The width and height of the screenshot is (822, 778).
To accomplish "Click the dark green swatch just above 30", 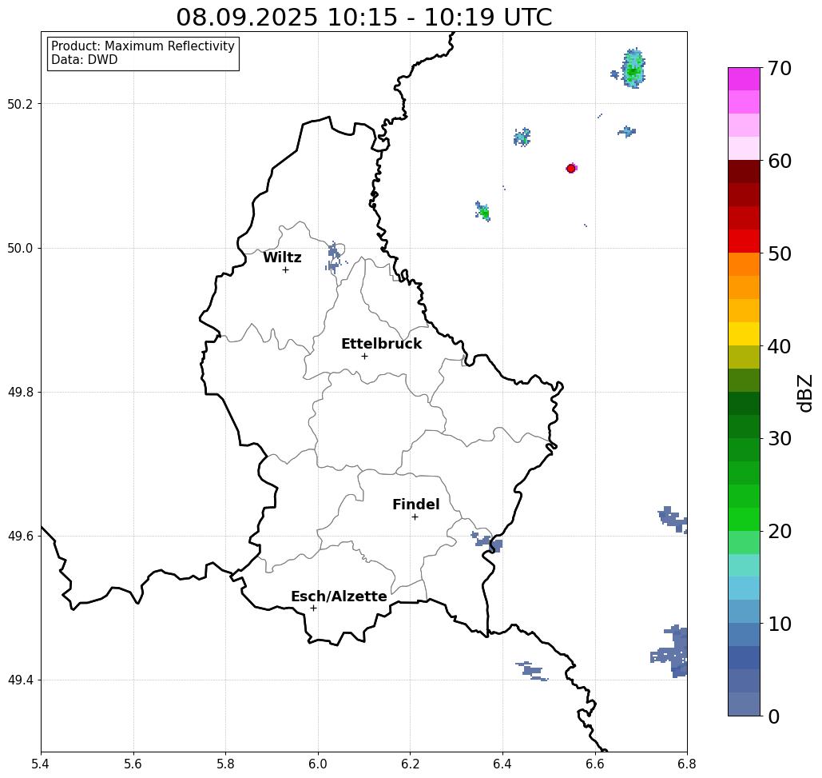I will point(744,426).
